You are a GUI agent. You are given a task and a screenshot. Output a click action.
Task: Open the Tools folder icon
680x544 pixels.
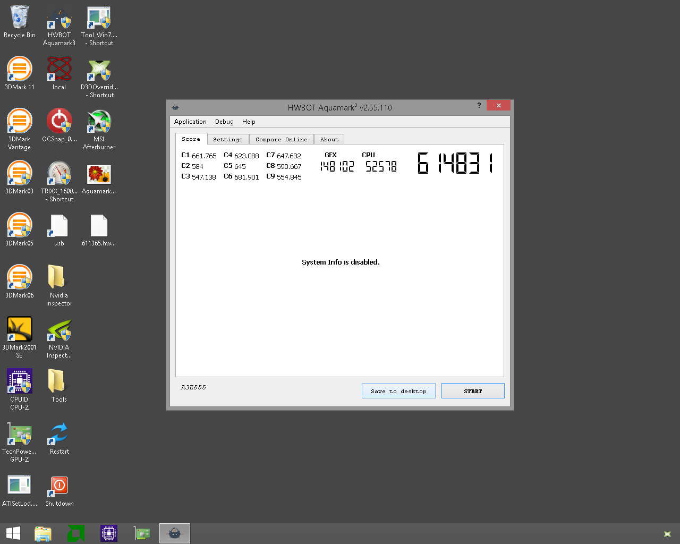(x=59, y=386)
